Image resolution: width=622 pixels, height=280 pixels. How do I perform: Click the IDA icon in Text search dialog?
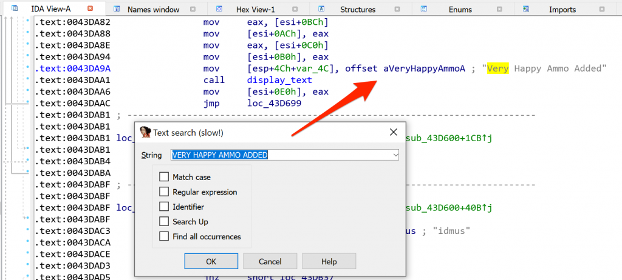pos(145,132)
